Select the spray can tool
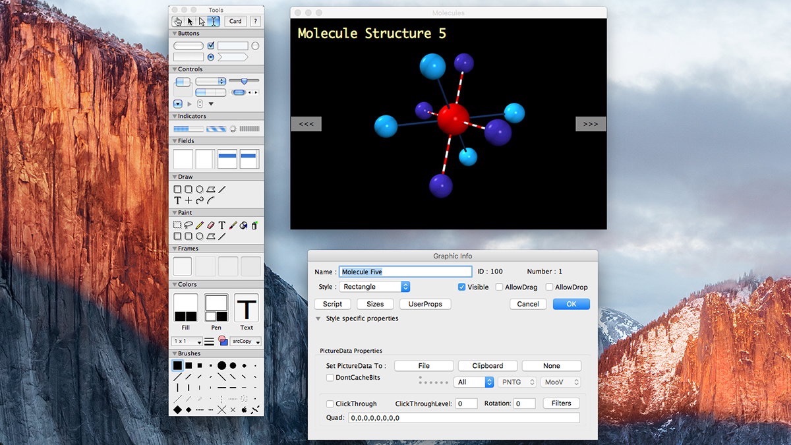This screenshot has height=445, width=791. (x=254, y=225)
